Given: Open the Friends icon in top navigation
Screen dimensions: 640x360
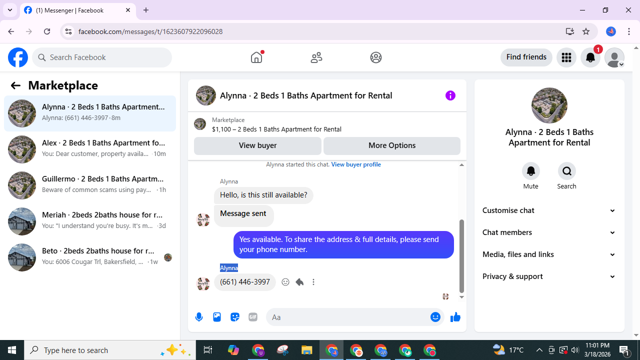Looking at the screenshot, I should tap(316, 57).
